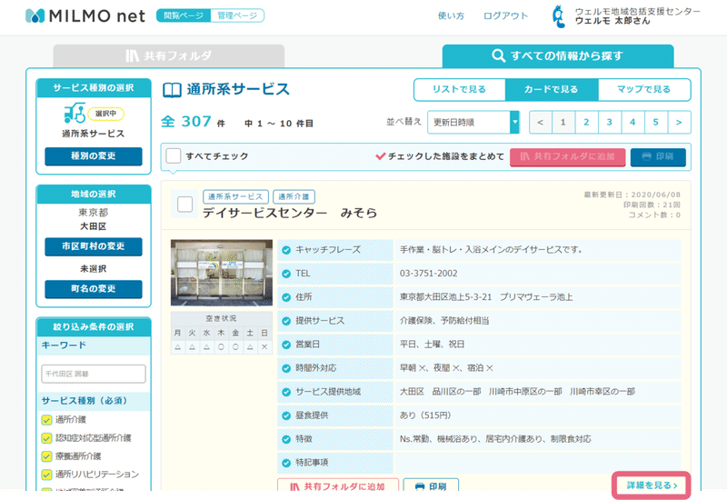Click the facility entrance photo thumbnail
The height and width of the screenshot is (500, 727).
222,273
